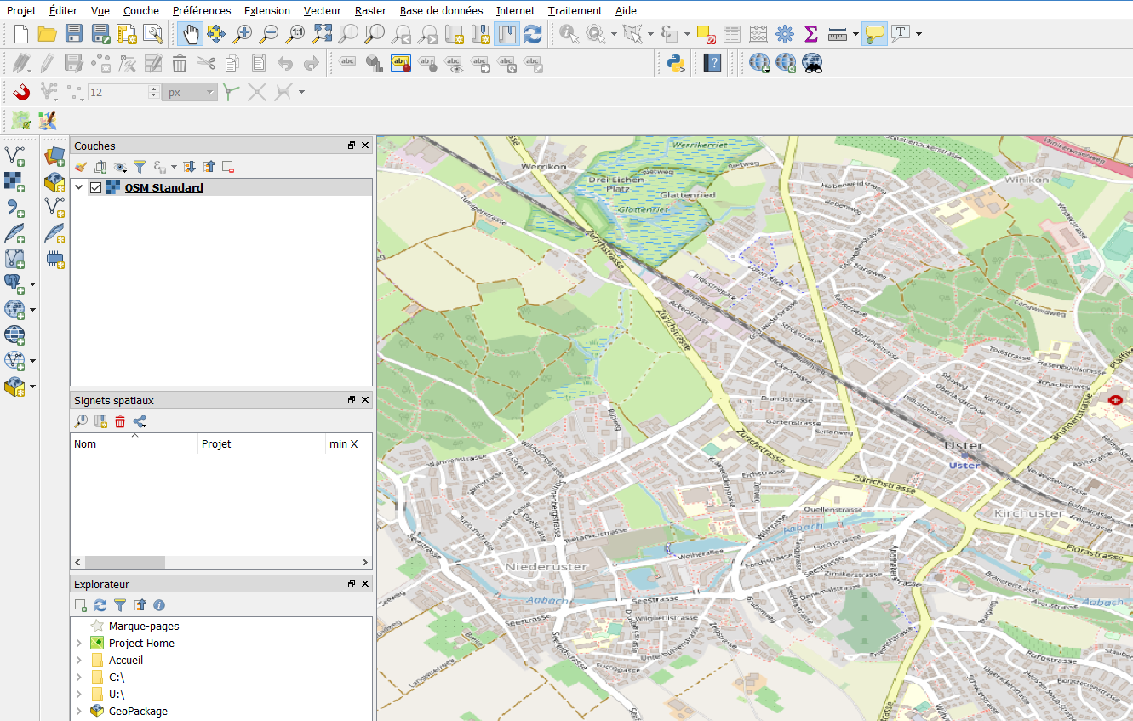Sort bookmarks by the Nom column
The height and width of the screenshot is (721, 1133).
tap(133, 443)
